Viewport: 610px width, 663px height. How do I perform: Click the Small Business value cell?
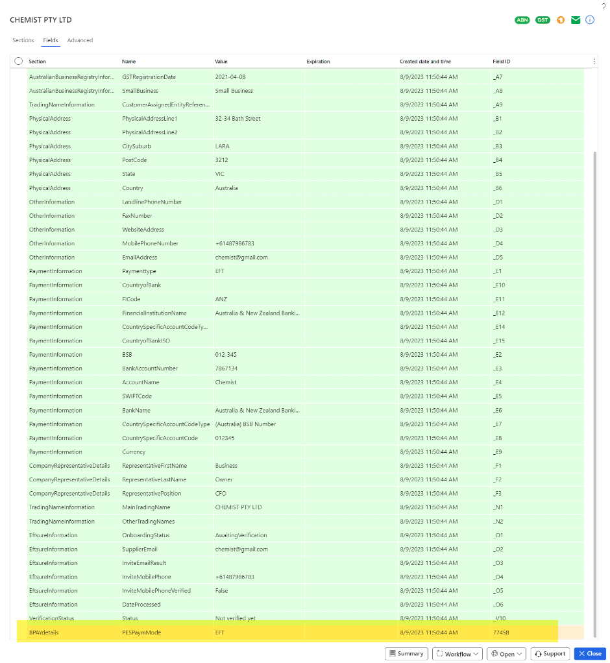tap(234, 91)
